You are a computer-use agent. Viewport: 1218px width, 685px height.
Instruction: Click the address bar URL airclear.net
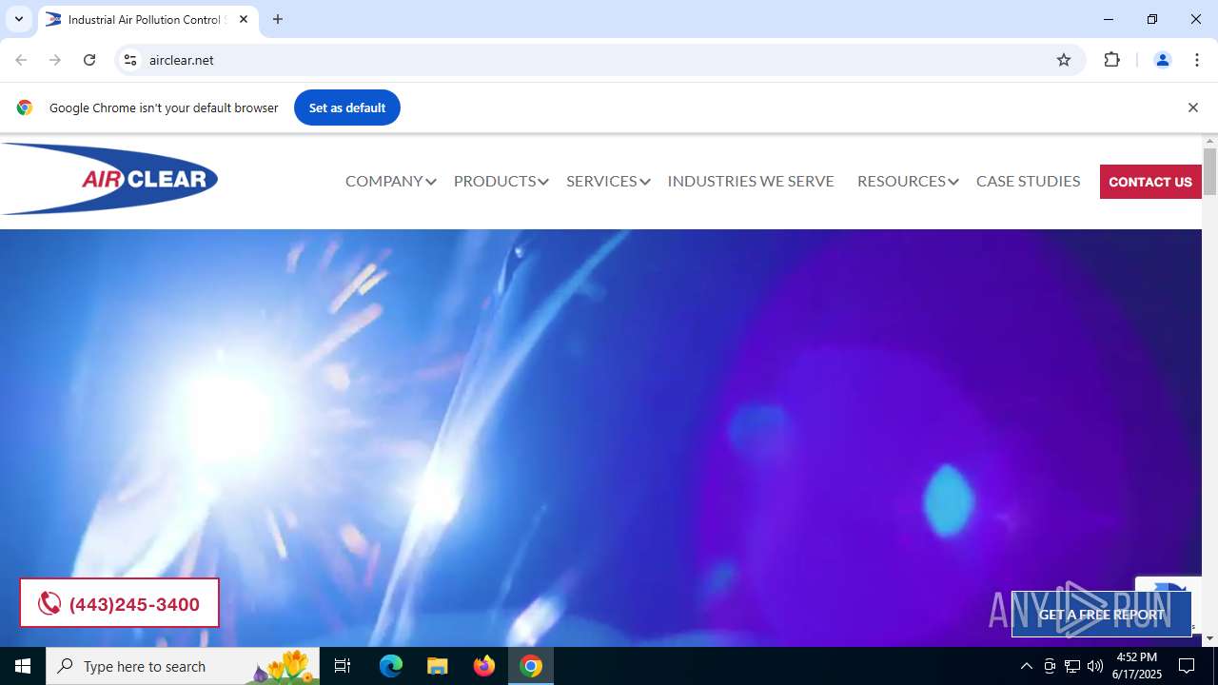182,60
